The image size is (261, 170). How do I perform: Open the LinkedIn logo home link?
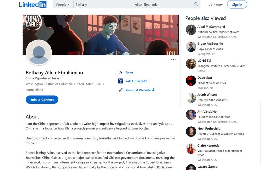33,4
